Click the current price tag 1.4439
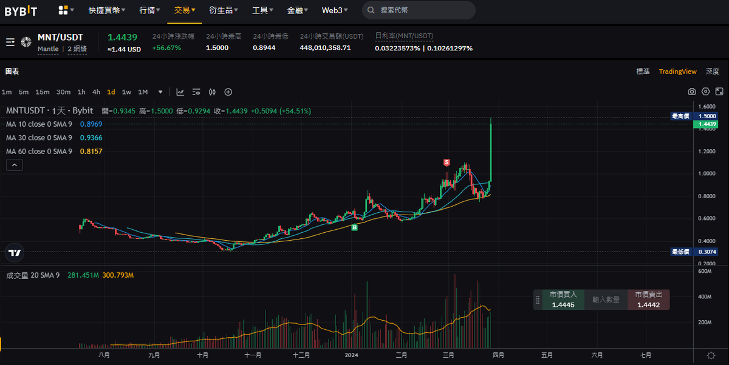Image resolution: width=729 pixels, height=365 pixels. tap(705, 124)
